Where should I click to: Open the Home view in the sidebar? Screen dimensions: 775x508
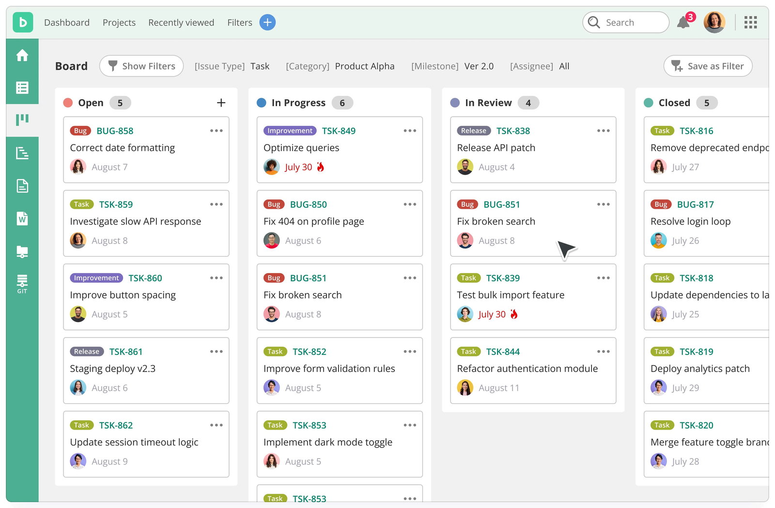tap(22, 55)
